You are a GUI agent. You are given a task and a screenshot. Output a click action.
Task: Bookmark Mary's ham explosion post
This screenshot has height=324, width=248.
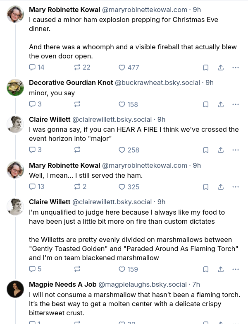tap(205, 68)
